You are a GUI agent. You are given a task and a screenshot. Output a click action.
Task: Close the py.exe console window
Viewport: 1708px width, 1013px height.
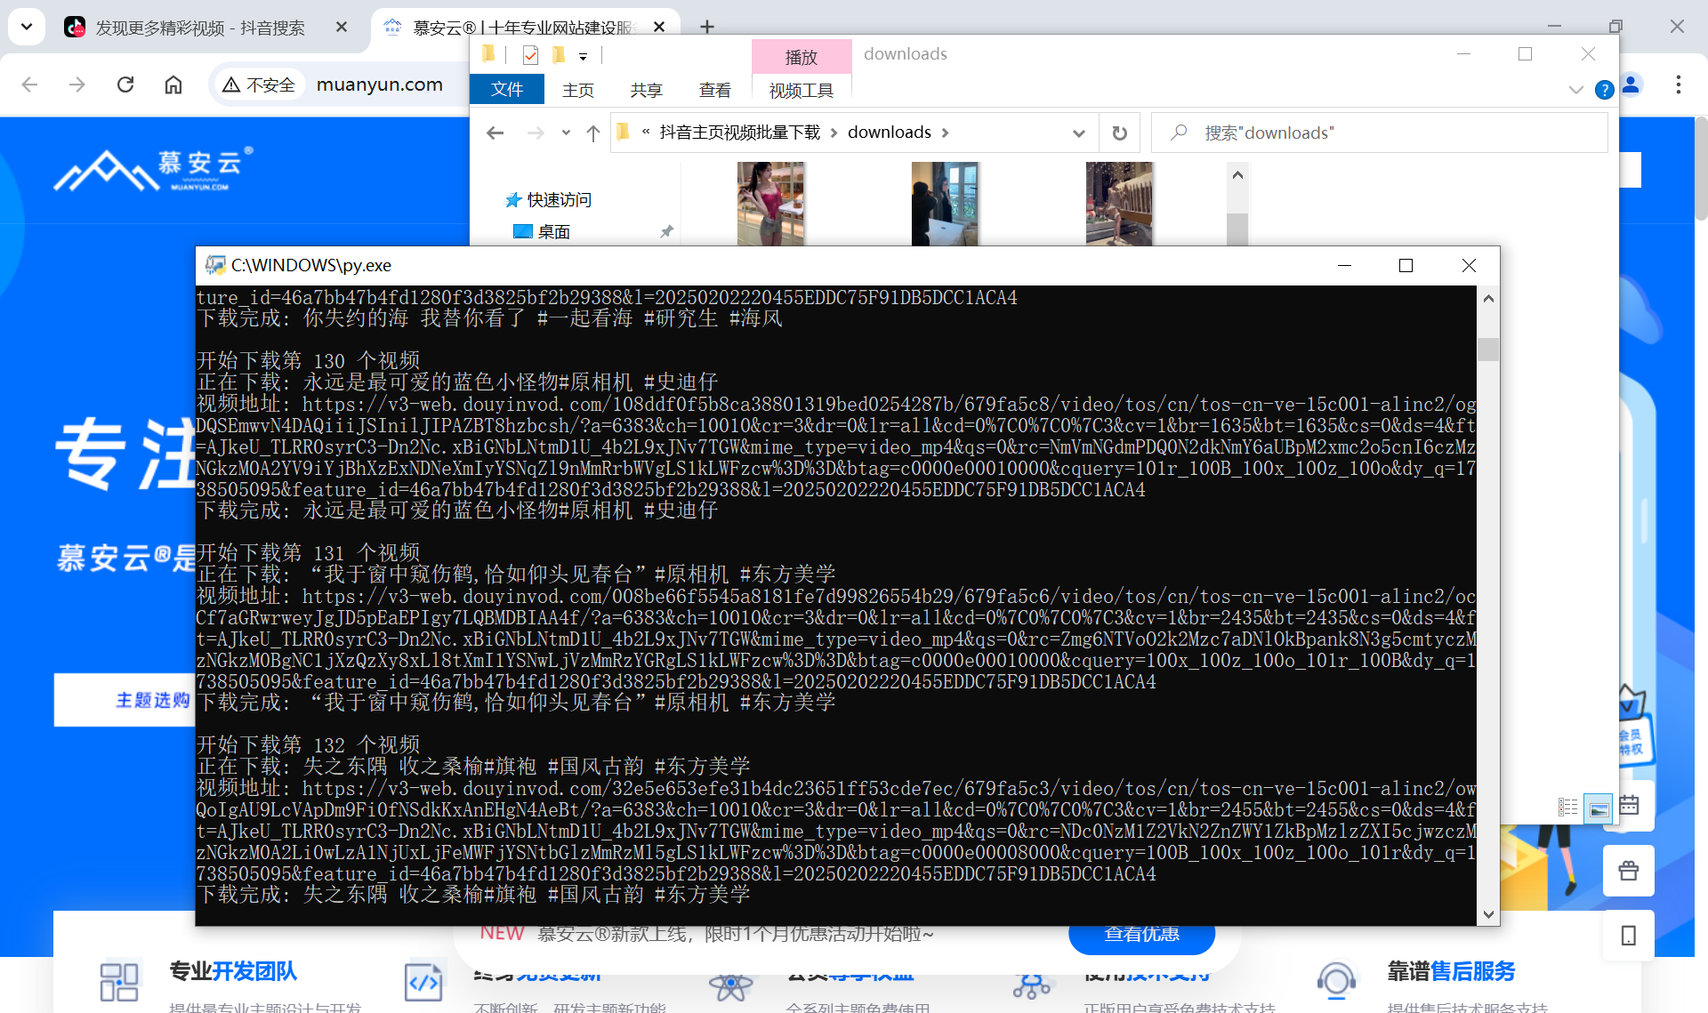pos(1469,265)
